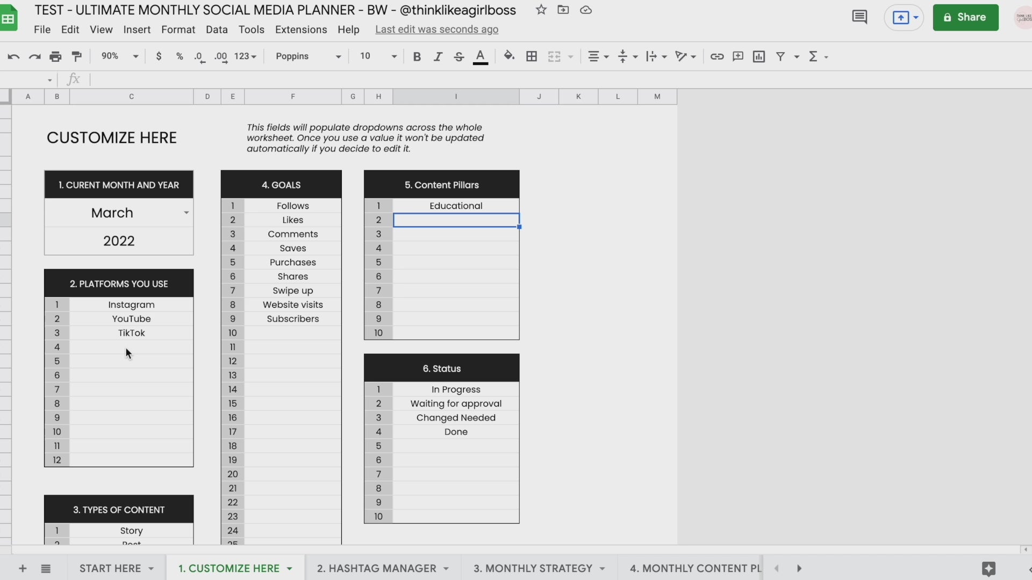The image size is (1032, 580).
Task: Switch to 2. HASHTAG MANAGER tab
Action: 376,568
